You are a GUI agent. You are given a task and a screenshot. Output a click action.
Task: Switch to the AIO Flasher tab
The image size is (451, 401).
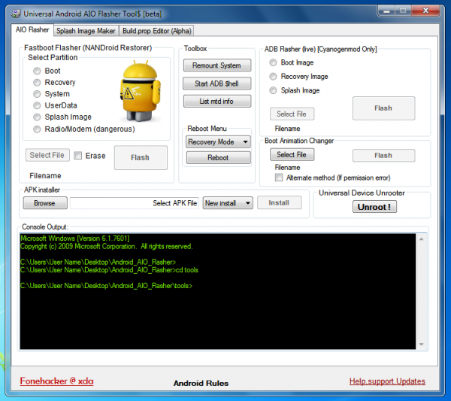32,30
